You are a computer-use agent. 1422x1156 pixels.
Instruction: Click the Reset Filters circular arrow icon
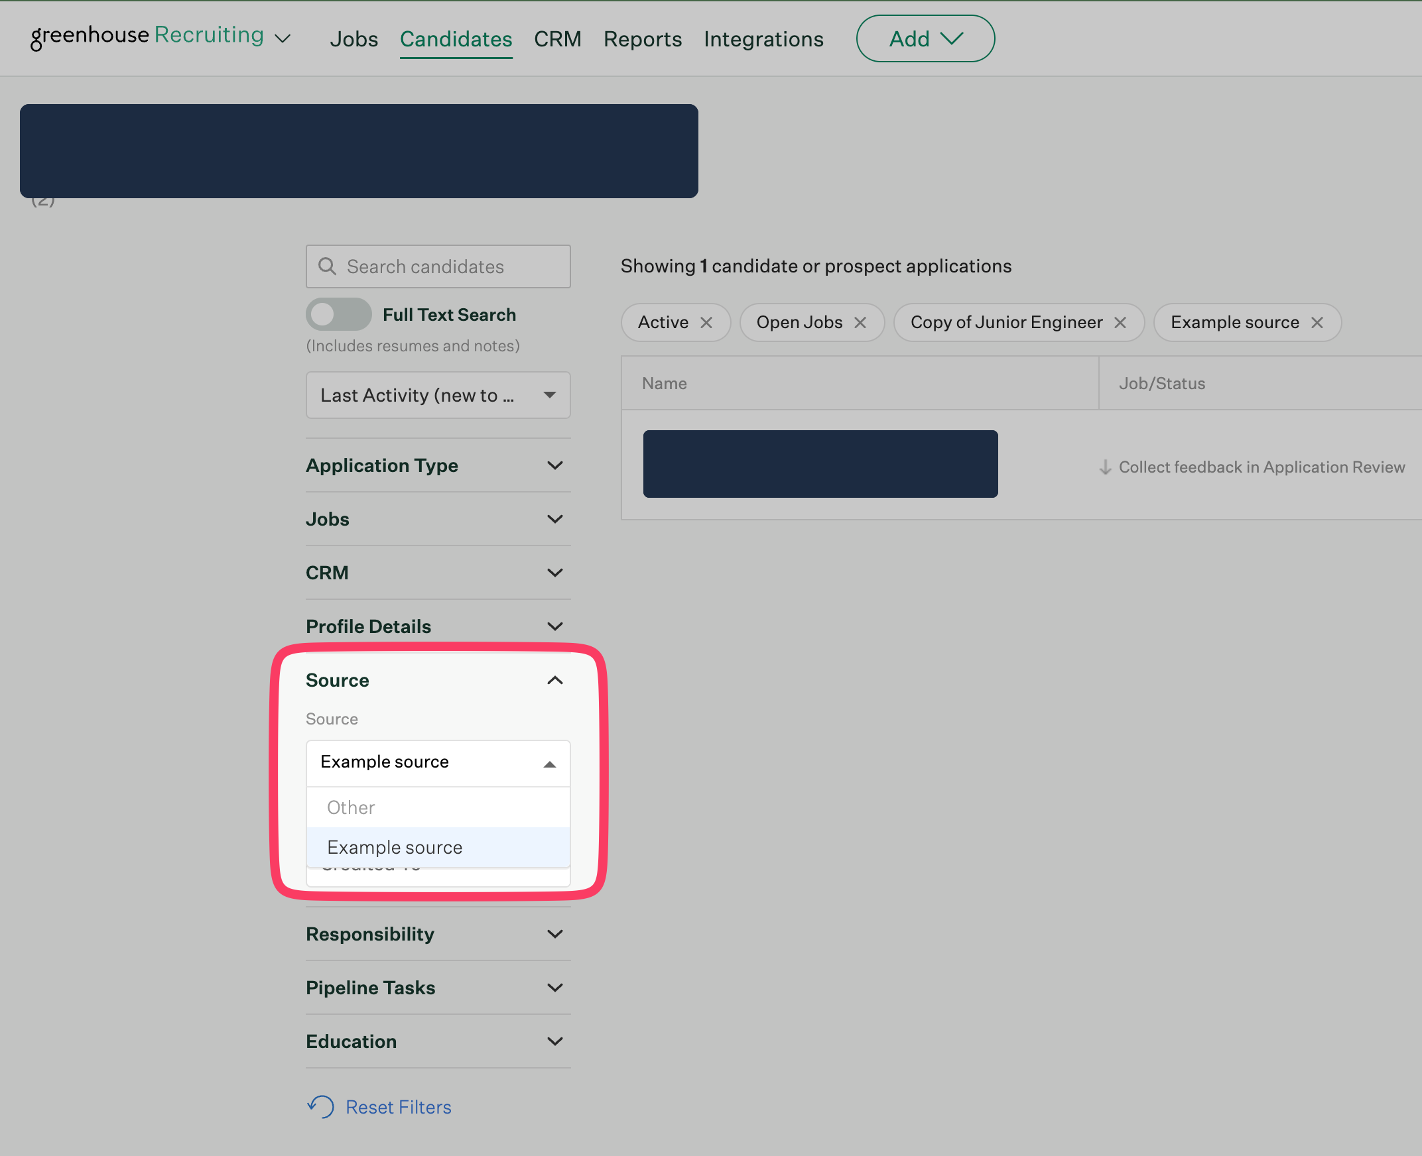pyautogui.click(x=321, y=1107)
